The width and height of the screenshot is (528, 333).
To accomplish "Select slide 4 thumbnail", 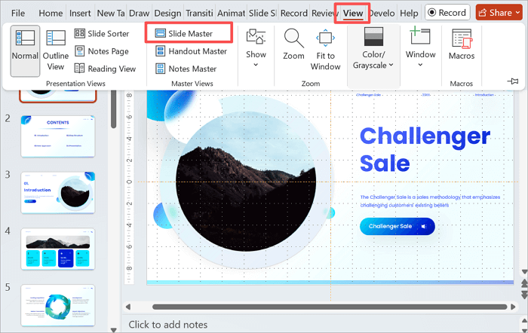I will tap(58, 249).
